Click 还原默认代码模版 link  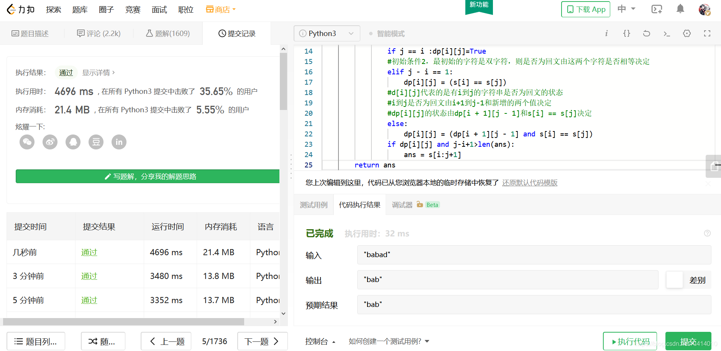pos(530,183)
